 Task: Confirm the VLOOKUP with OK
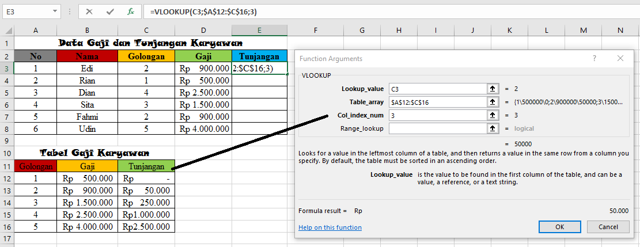coord(559,227)
